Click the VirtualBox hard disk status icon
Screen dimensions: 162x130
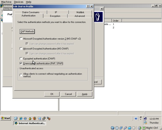tap(112, 128)
